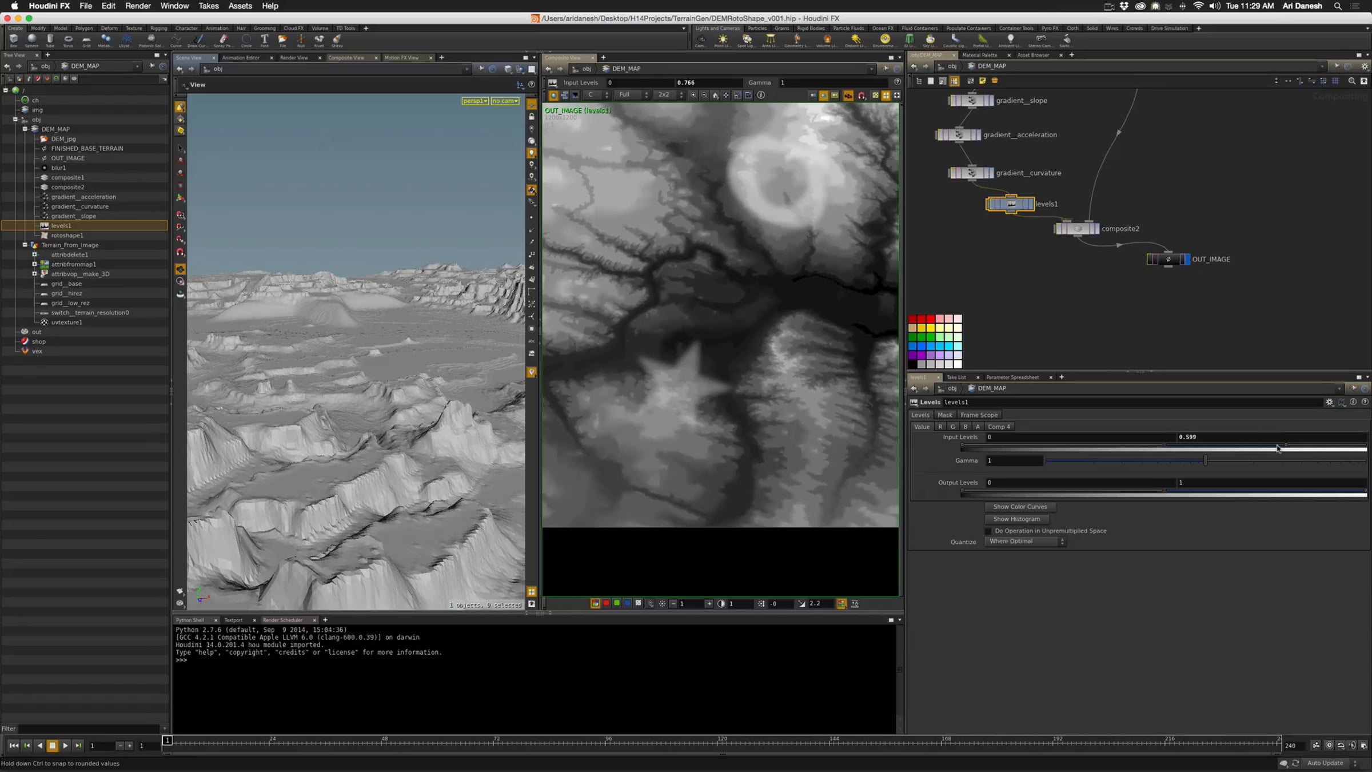Switch to the Render View tab
Viewport: 1372px width, 772px height.
coord(294,58)
